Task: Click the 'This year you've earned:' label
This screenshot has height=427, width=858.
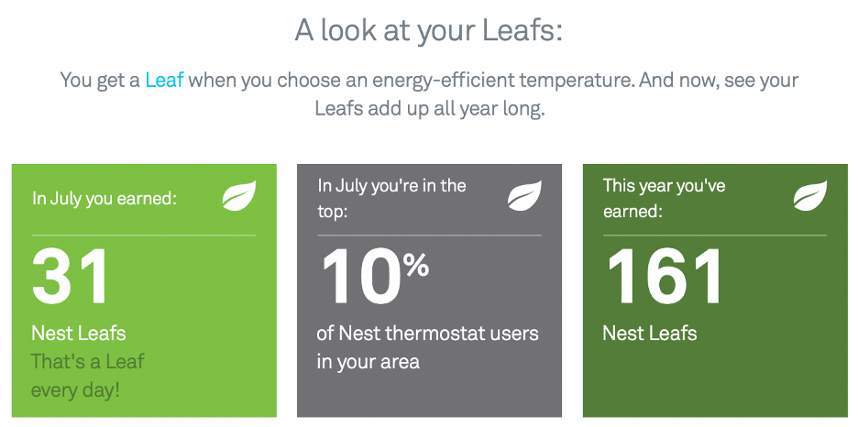Action: coord(664,197)
